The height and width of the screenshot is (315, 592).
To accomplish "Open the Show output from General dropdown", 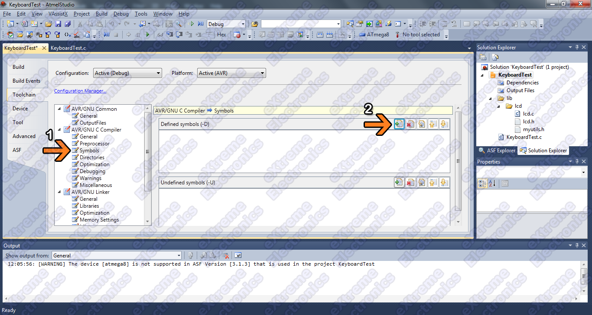I will (117, 255).
